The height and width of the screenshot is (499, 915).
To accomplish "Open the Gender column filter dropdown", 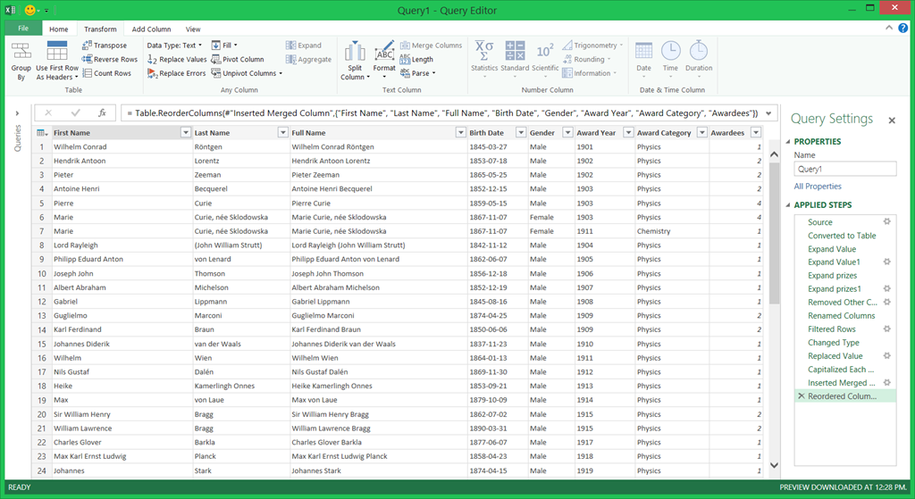I will pos(567,133).
